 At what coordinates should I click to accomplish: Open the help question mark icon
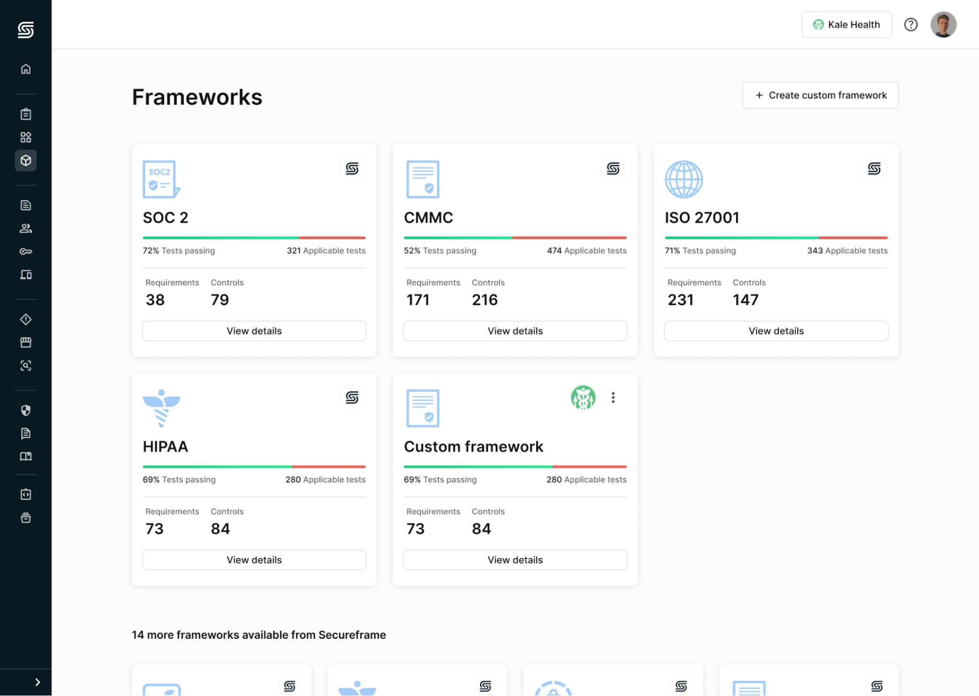tap(911, 24)
